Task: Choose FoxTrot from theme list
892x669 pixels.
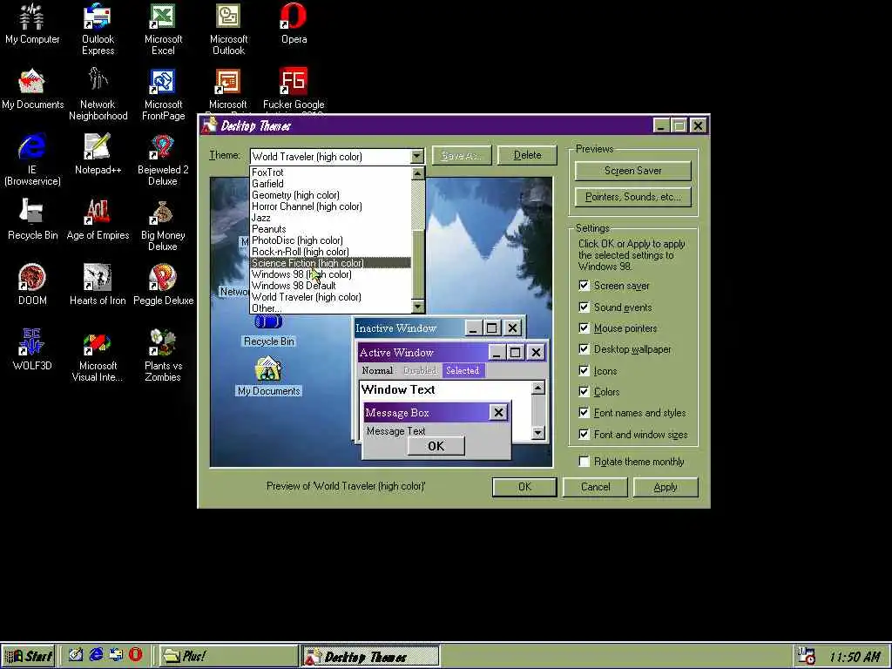Action: (x=330, y=172)
